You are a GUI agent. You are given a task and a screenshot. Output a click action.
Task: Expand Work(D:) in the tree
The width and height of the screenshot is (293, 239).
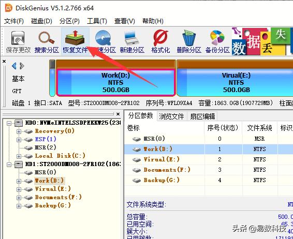click(19, 181)
